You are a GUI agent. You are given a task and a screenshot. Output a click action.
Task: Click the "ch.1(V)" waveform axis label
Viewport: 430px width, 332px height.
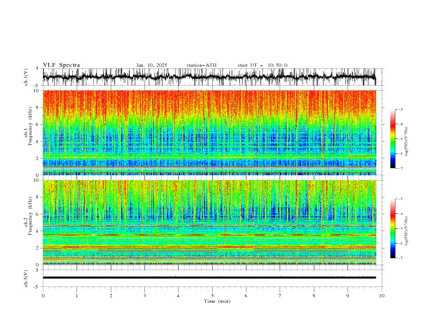[x=26, y=77]
